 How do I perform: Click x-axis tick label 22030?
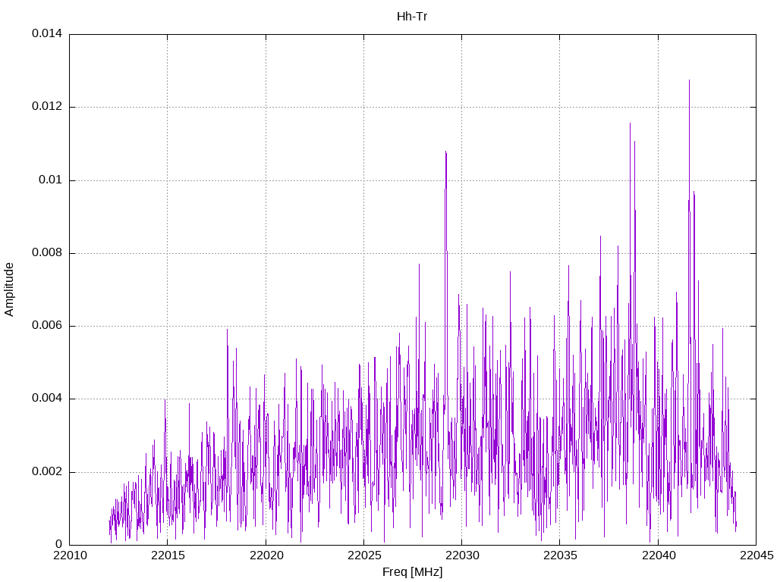coord(462,555)
